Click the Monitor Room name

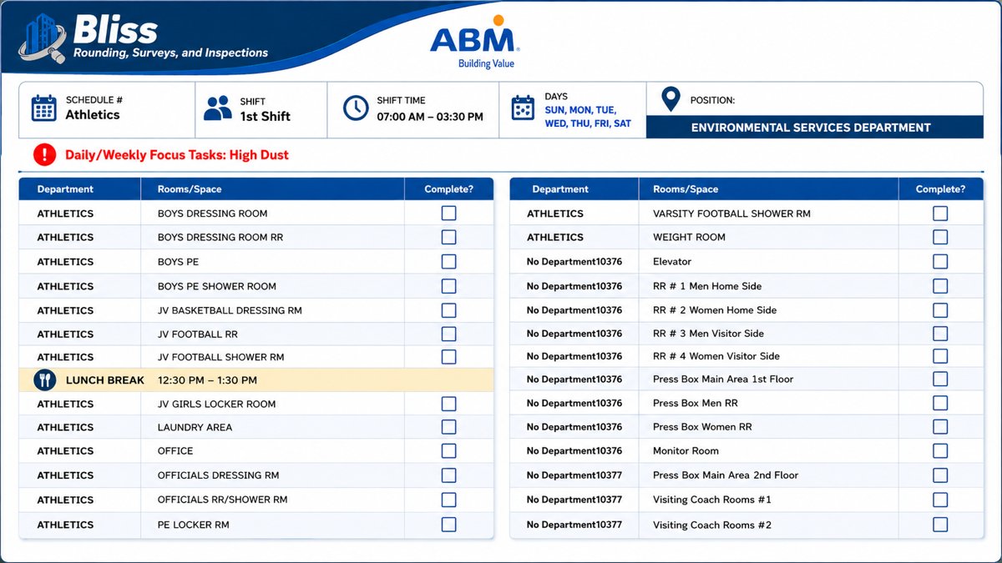(x=686, y=451)
